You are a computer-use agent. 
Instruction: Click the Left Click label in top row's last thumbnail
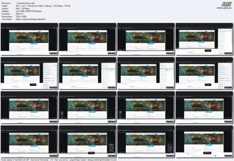point(208,51)
